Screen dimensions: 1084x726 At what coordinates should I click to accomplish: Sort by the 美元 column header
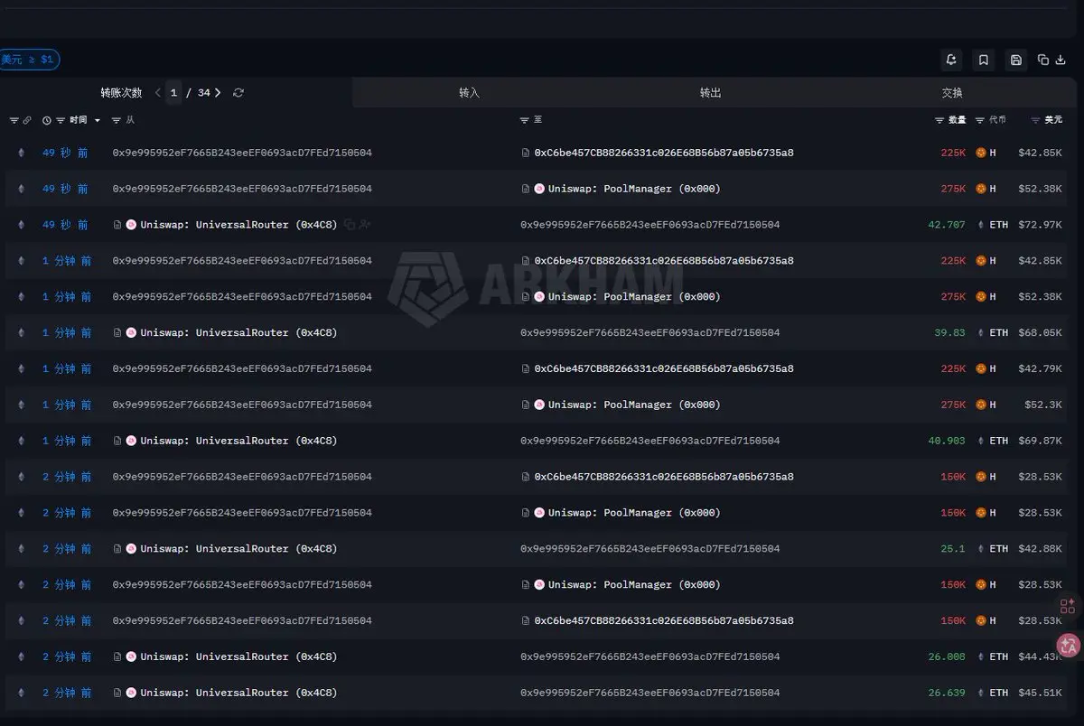pyautogui.click(x=1053, y=120)
